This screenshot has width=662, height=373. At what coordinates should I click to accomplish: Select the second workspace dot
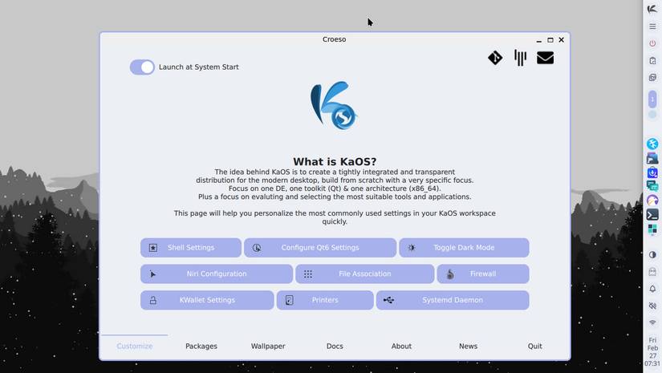652,115
